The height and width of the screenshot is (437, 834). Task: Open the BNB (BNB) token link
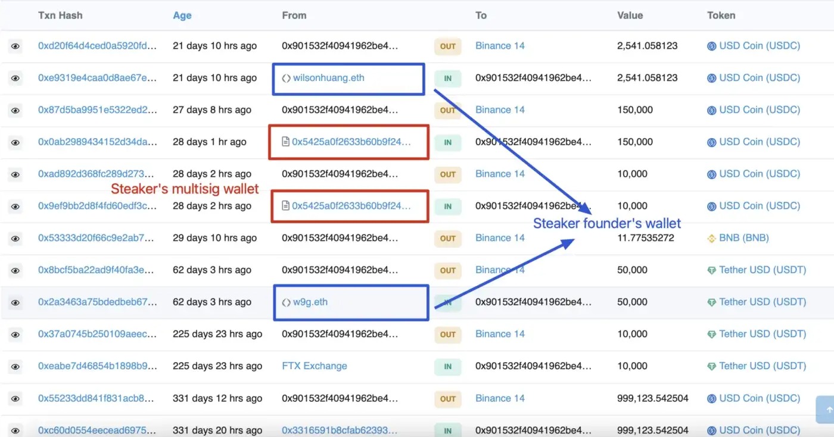744,238
